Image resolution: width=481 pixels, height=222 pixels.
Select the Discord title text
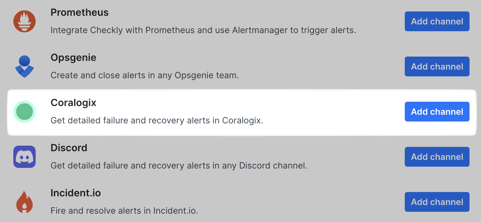click(x=69, y=148)
